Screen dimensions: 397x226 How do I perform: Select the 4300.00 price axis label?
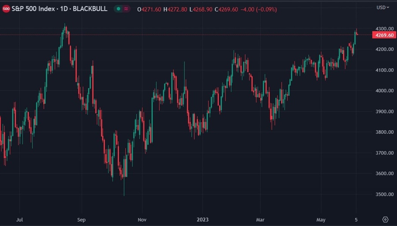coord(384,29)
